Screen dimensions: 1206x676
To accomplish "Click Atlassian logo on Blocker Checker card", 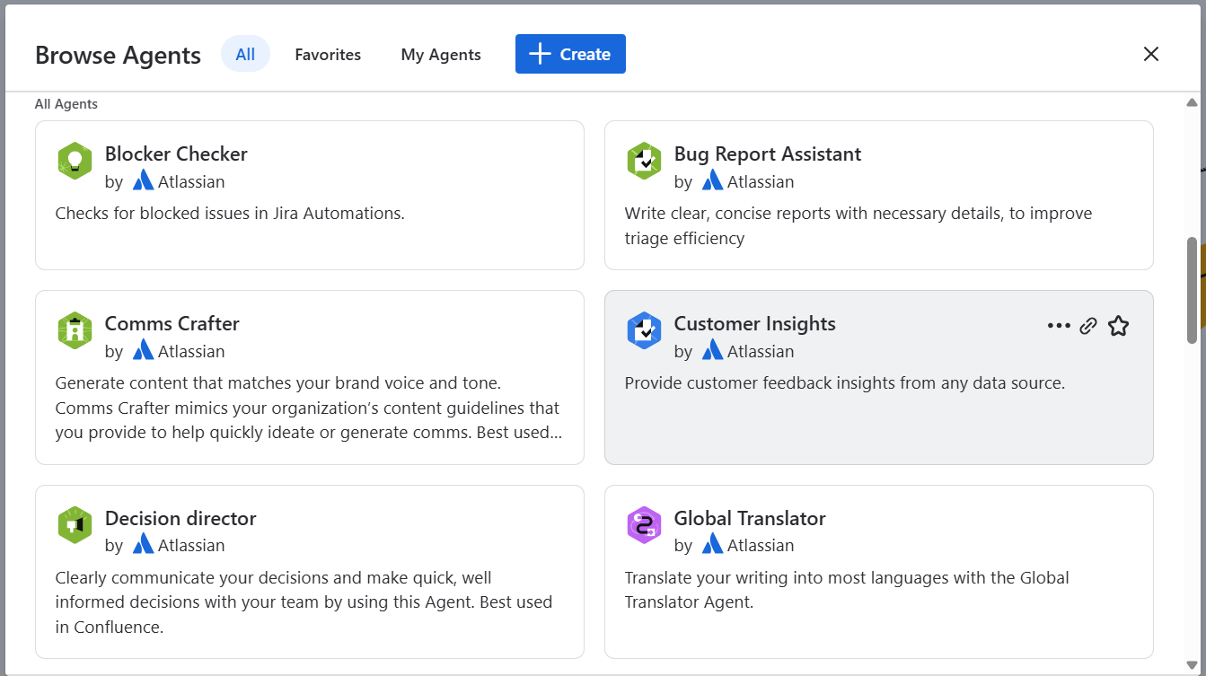I will pos(143,181).
